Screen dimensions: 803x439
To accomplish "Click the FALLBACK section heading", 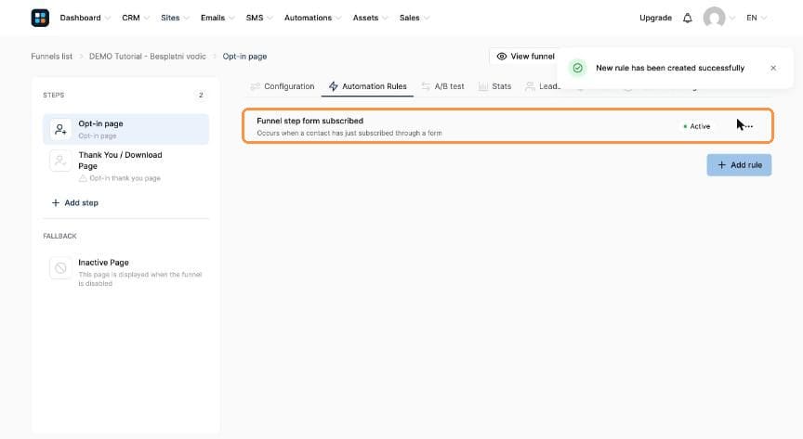I will (59, 237).
